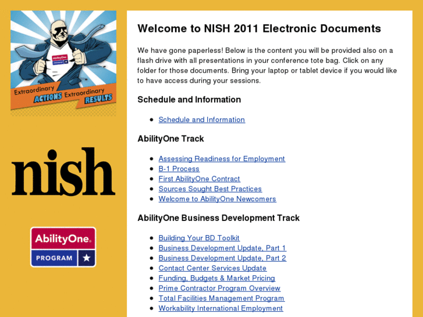The width and height of the screenshot is (423, 317).
Task: Click the AbilityOne Program logo
Action: pyautogui.click(x=63, y=247)
